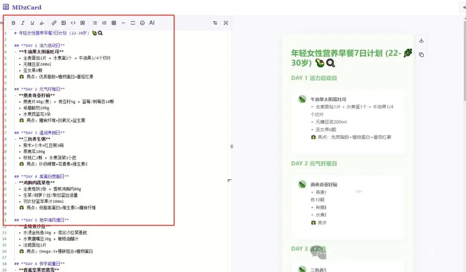Download the card with the download icon

[x=422, y=41]
